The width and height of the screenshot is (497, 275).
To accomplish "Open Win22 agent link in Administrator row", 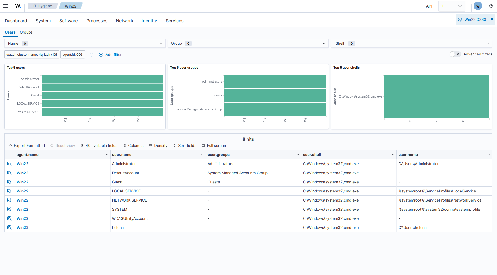I will (23, 164).
